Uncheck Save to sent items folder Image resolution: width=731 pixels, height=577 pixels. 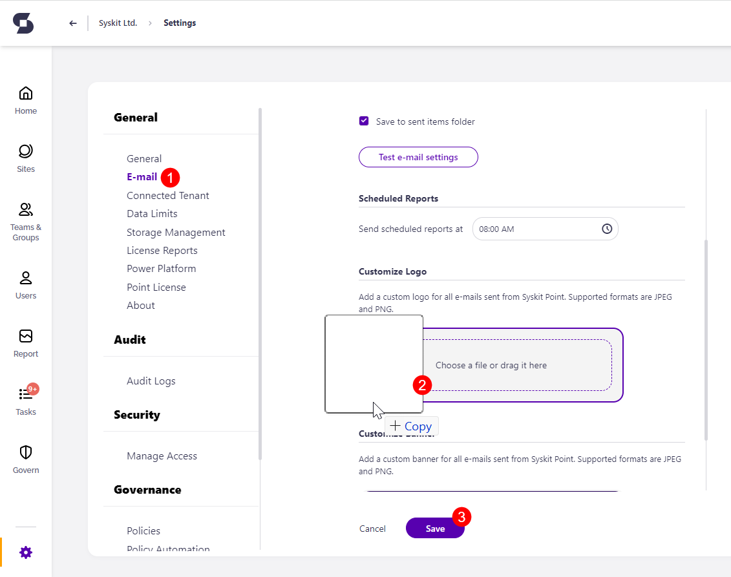coord(364,121)
